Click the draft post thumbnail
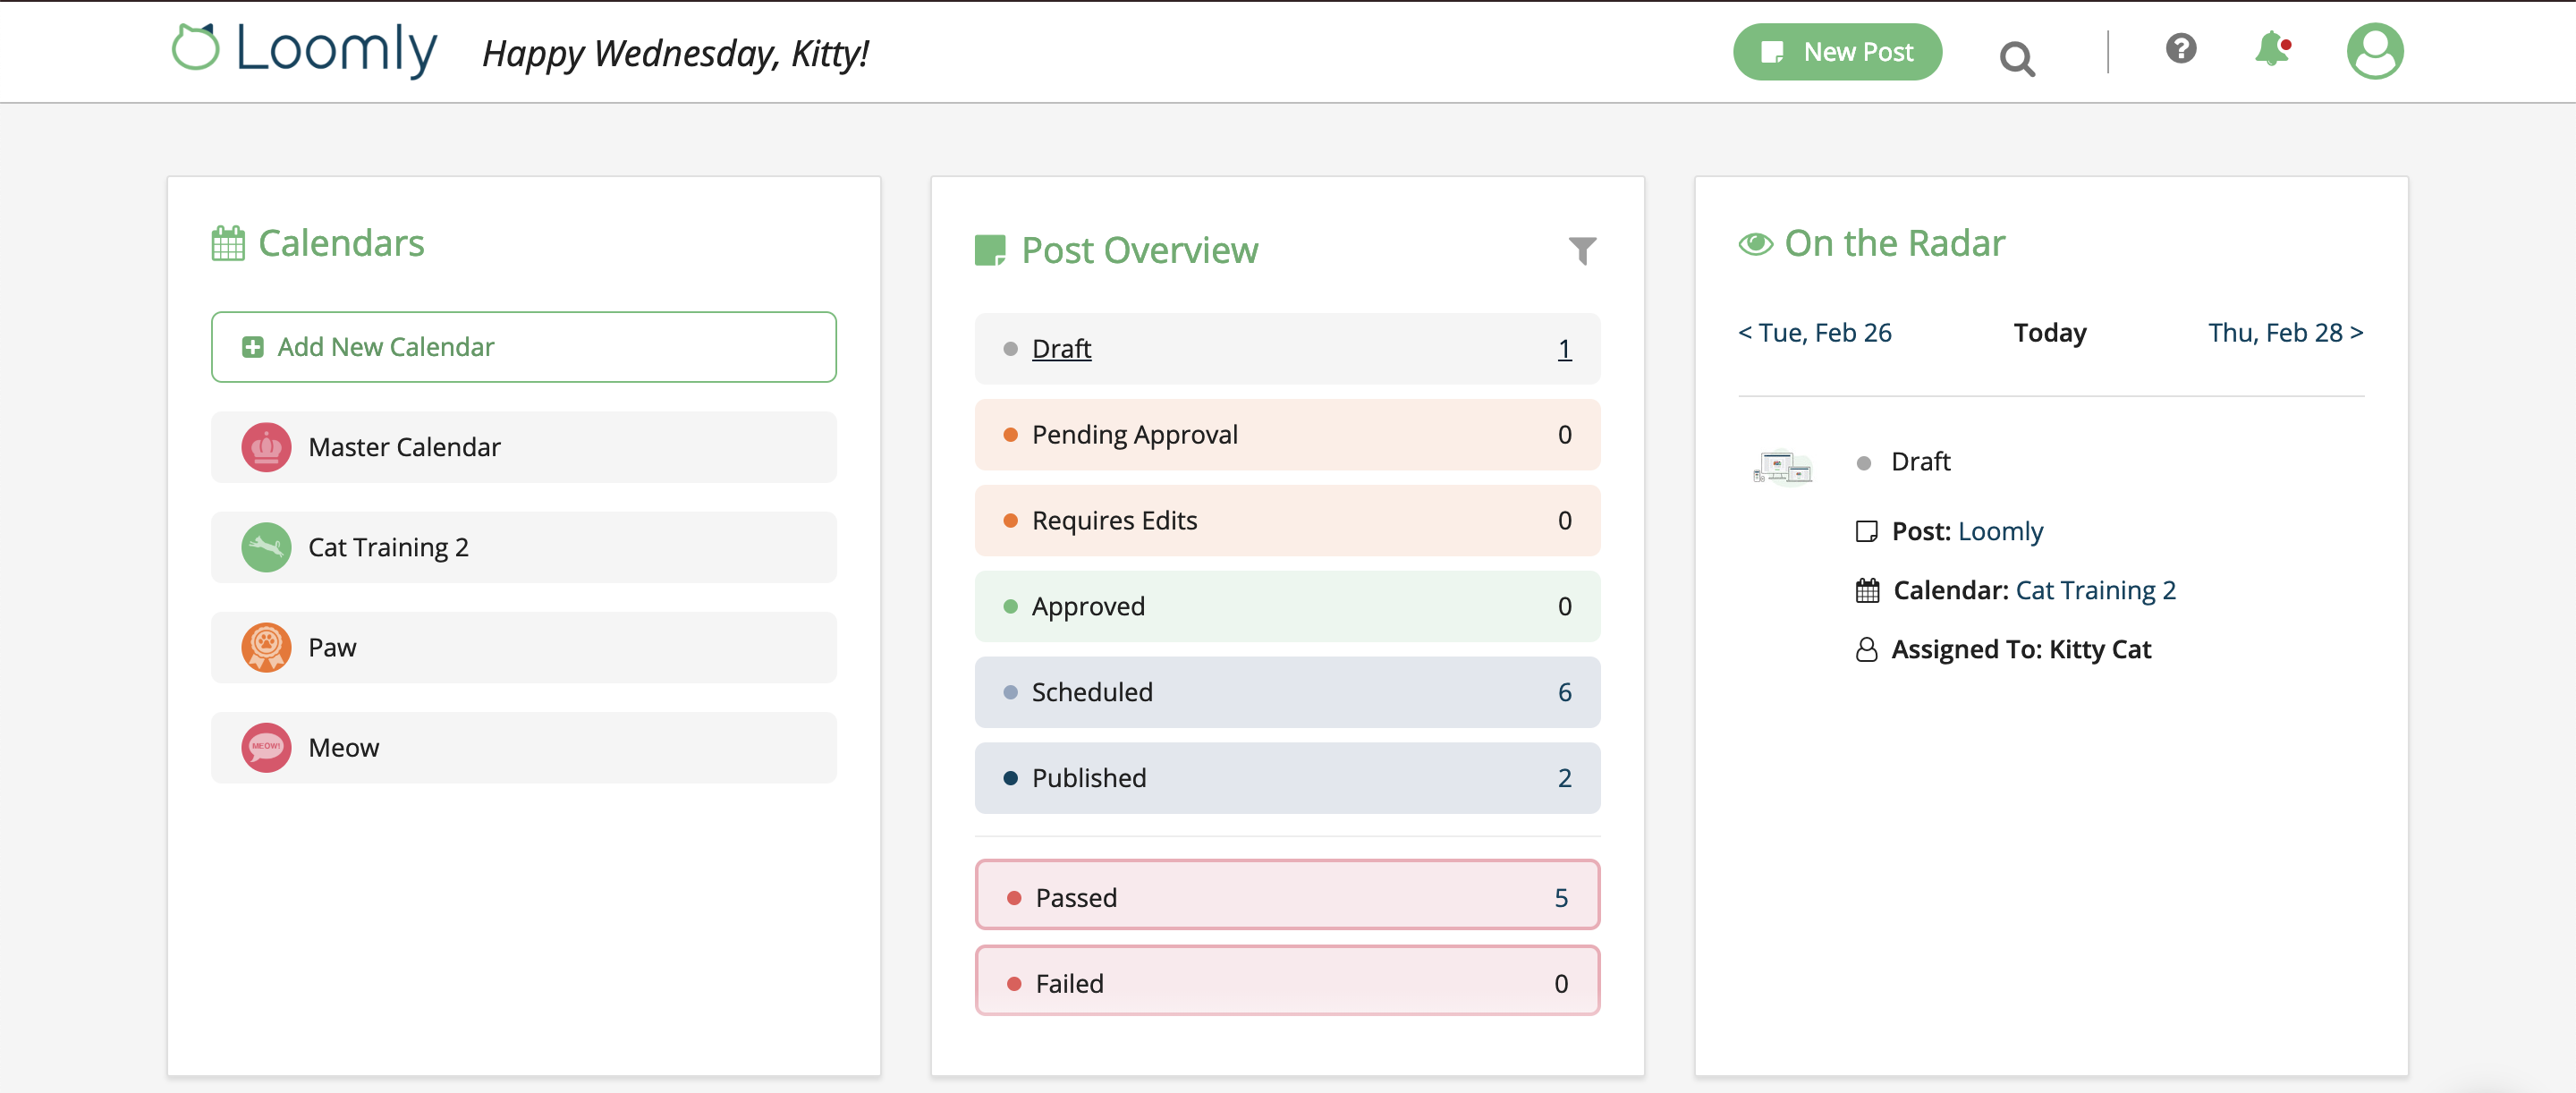The height and width of the screenshot is (1093, 2576). [x=1784, y=466]
